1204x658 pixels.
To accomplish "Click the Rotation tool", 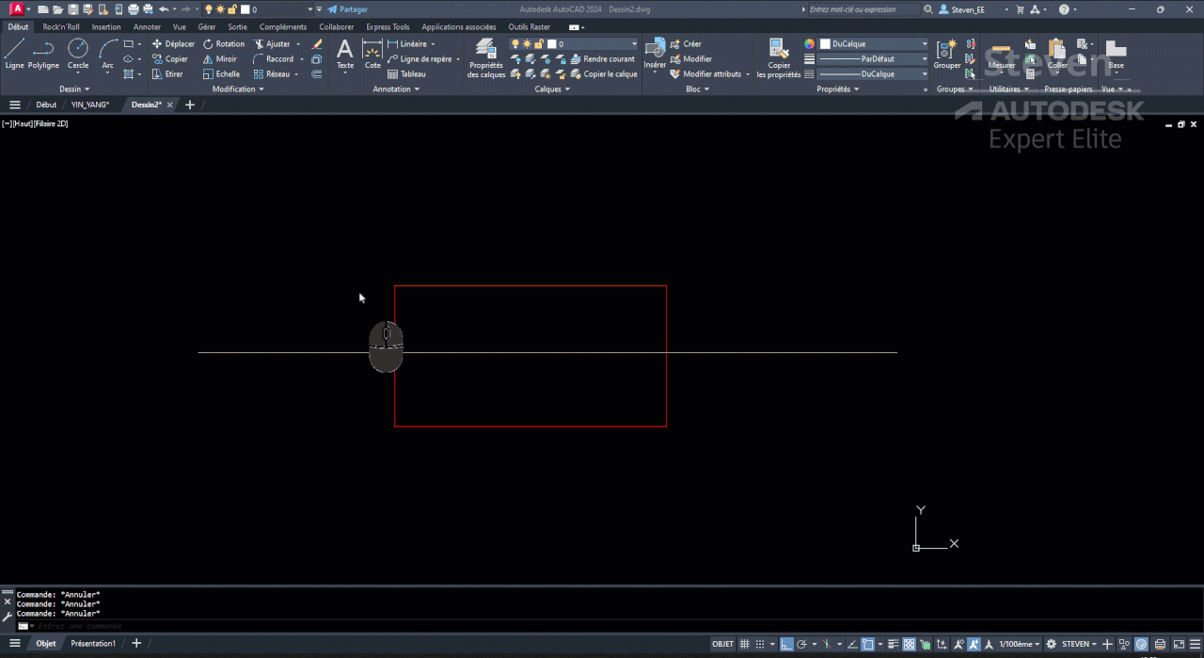I will (x=224, y=44).
